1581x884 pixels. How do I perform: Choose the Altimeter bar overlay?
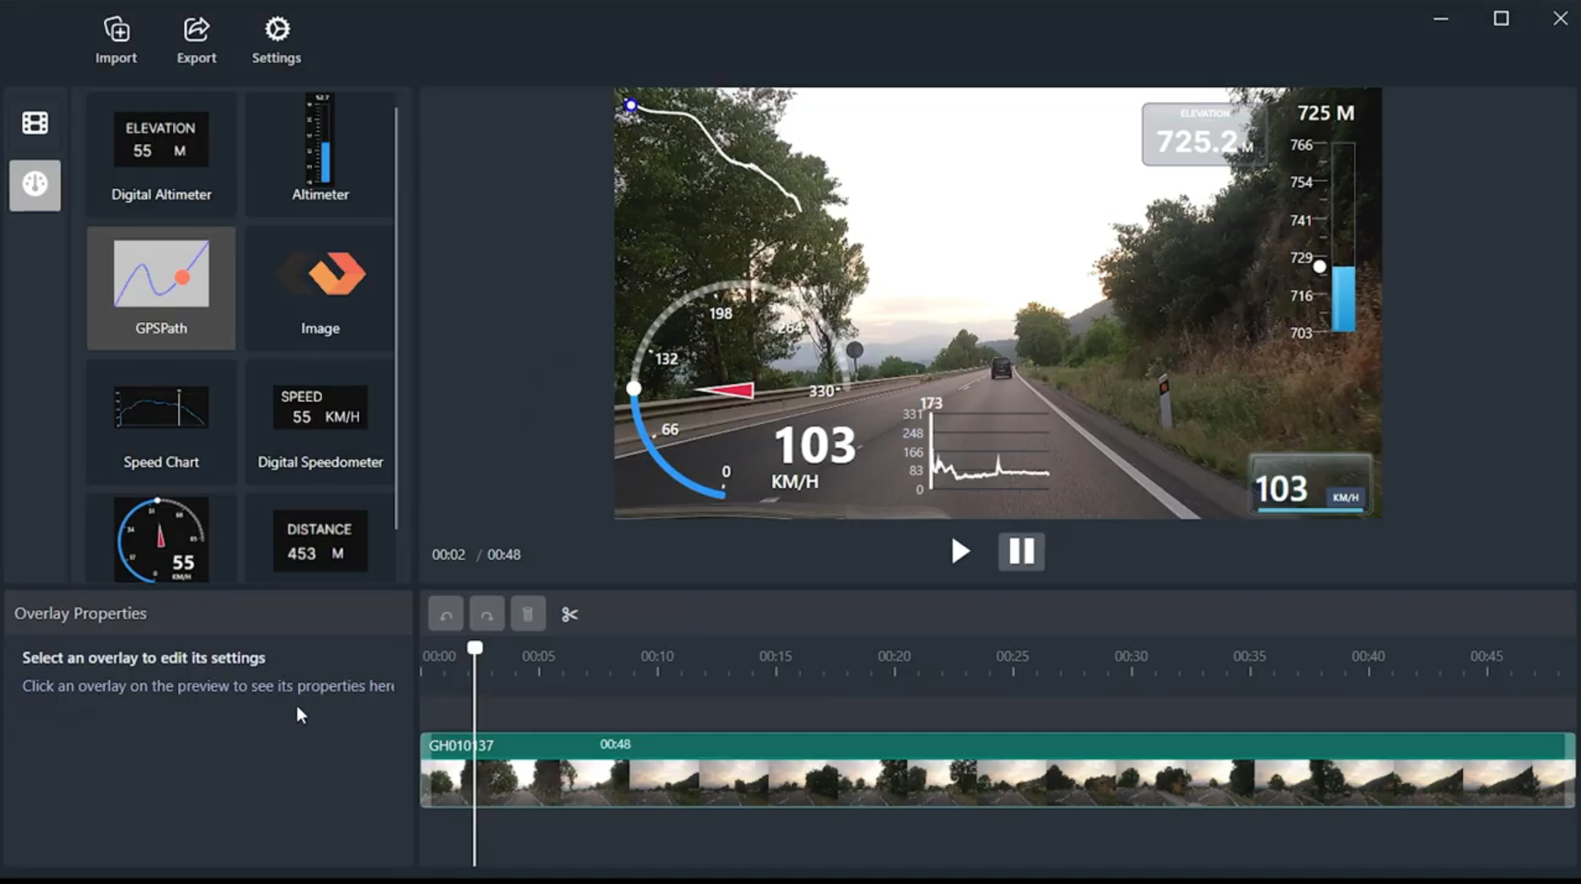[x=319, y=154]
